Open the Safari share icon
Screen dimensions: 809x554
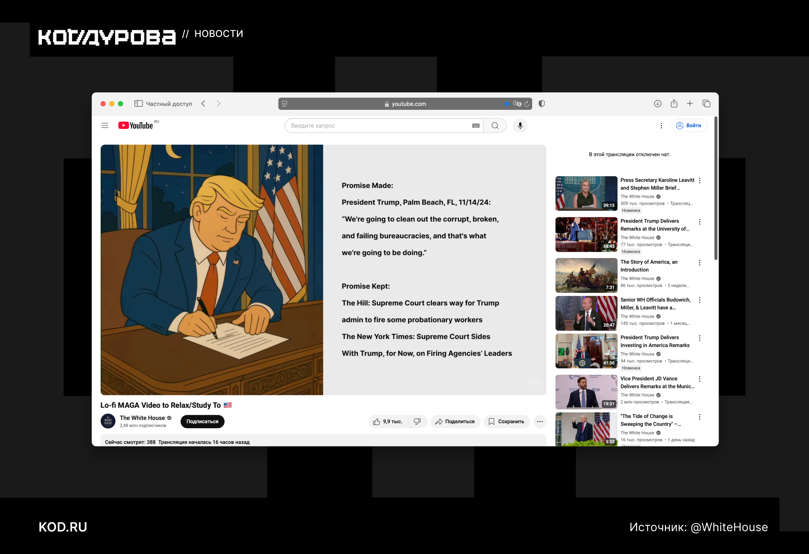674,103
